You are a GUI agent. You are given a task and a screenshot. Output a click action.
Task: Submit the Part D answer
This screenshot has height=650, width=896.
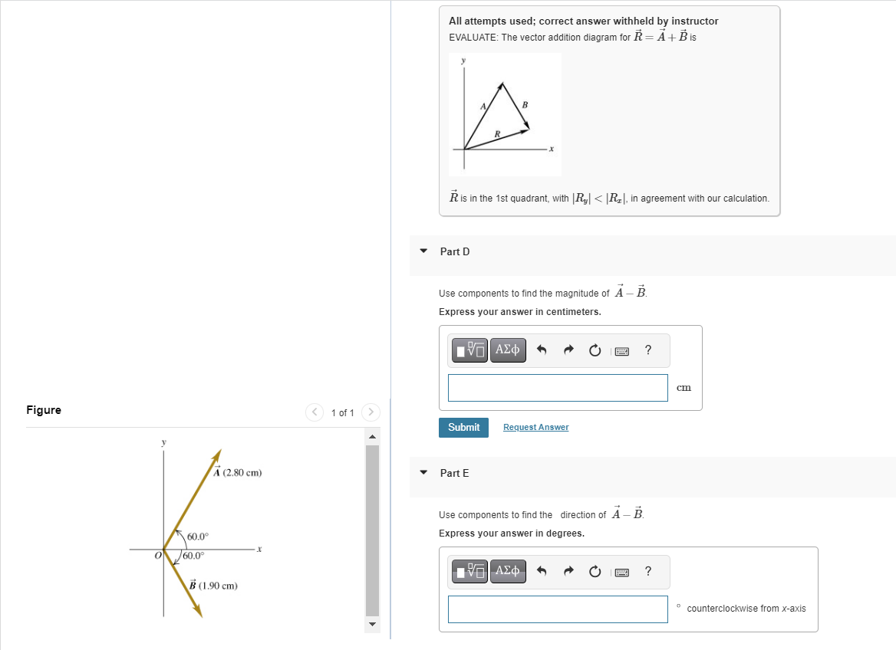[x=463, y=427]
